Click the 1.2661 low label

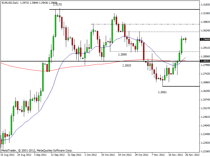[162, 92]
